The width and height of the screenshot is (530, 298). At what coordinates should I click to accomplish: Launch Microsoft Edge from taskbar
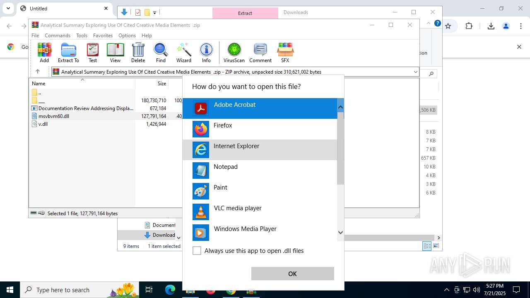[170, 290]
